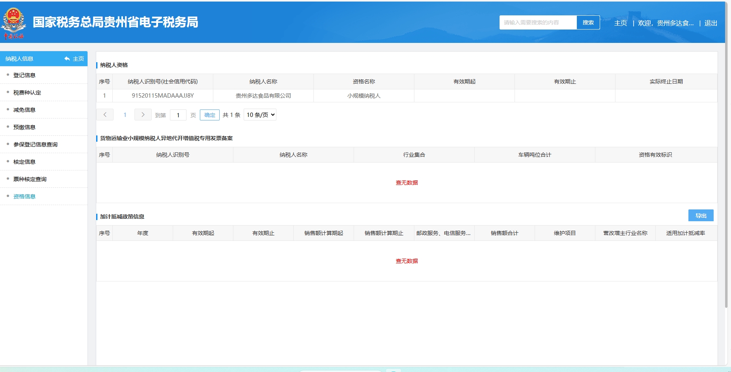
Task: Click 确定 to confirm page jump
Action: [210, 115]
